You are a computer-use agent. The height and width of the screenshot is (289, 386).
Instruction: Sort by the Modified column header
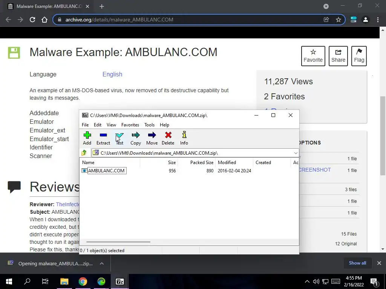[234, 163]
